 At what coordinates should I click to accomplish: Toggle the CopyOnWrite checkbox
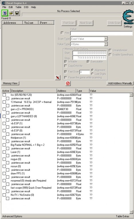click(66, 66)
